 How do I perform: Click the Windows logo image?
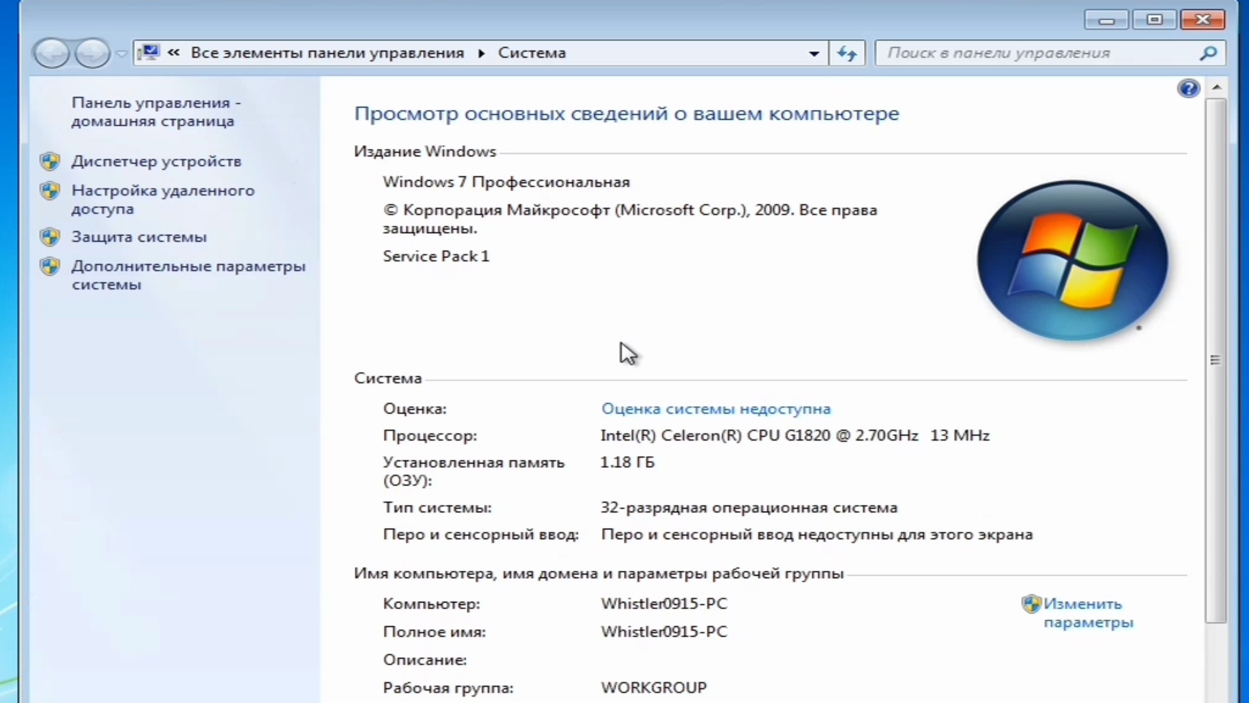tap(1072, 261)
